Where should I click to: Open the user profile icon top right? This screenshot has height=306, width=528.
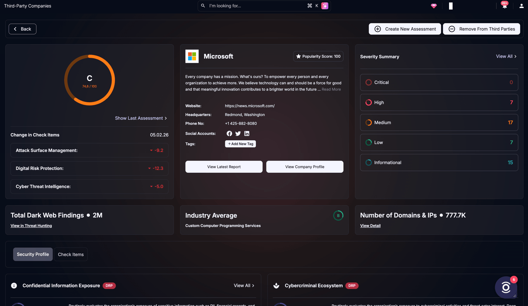coord(521,6)
